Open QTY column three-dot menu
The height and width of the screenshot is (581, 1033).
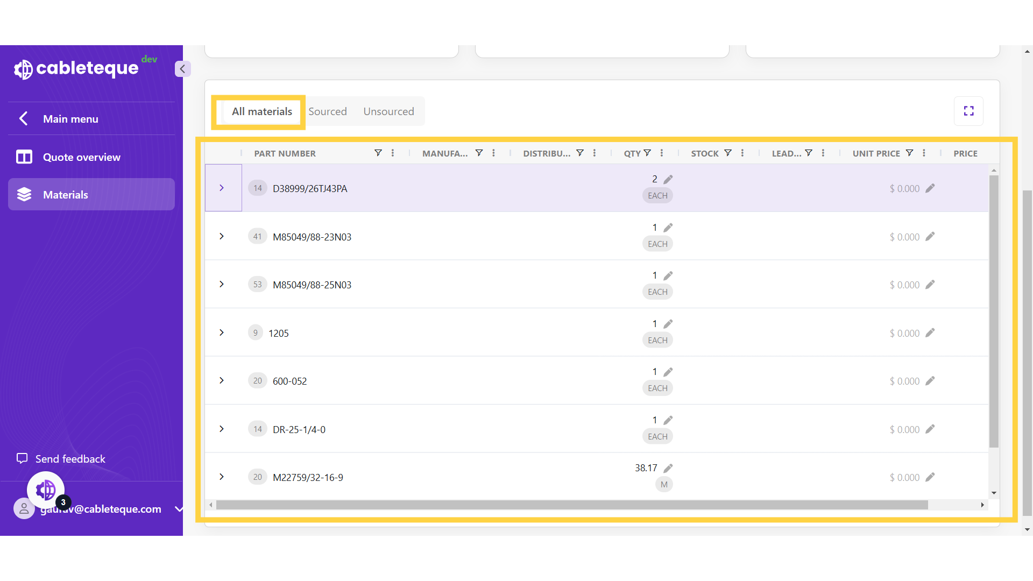pyautogui.click(x=662, y=153)
